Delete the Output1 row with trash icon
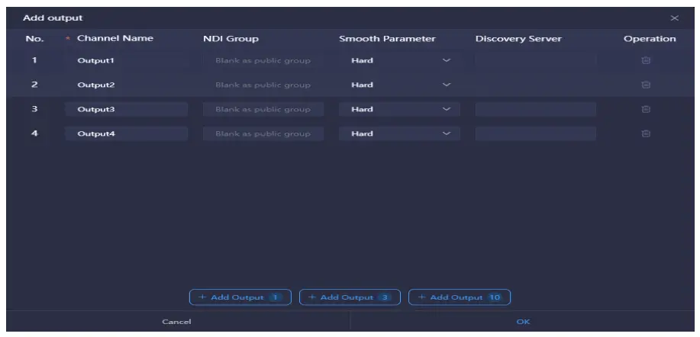700x337 pixels. click(x=646, y=60)
